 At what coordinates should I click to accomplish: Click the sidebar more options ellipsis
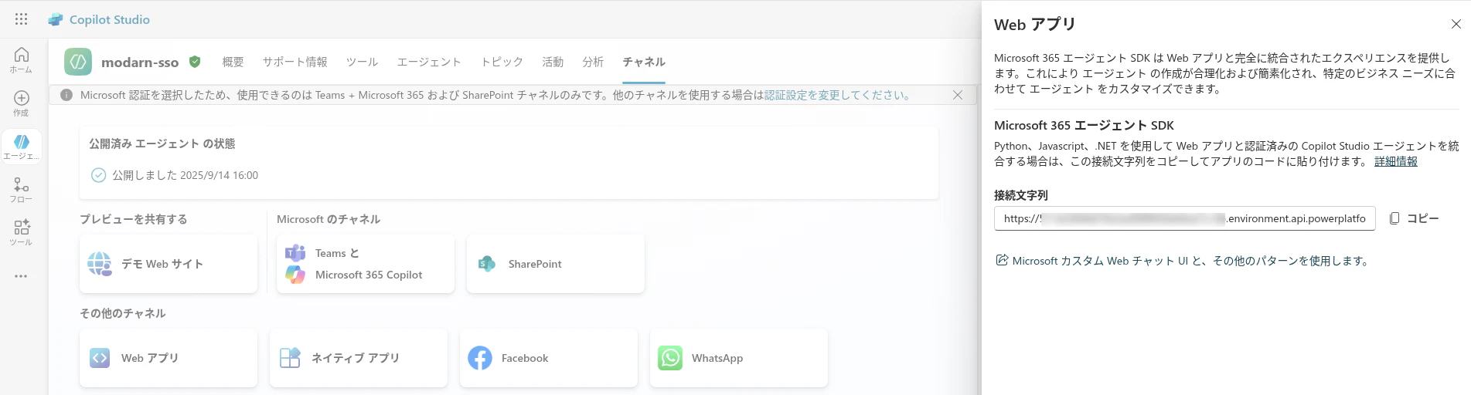(21, 275)
